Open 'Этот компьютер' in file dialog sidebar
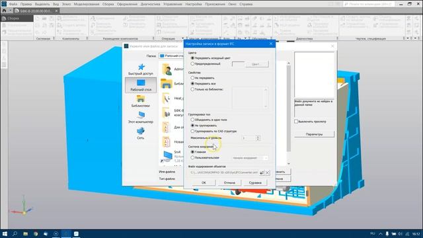 coord(141,118)
